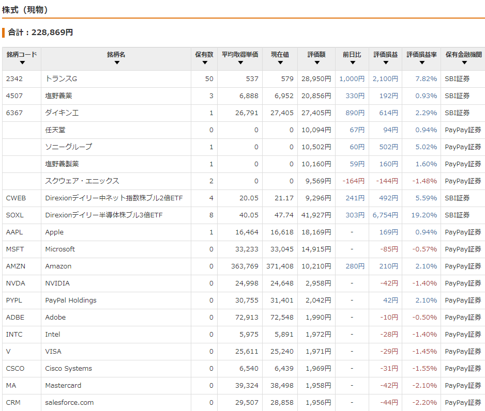The height and width of the screenshot is (411, 485).
Task: Select the PayPal Holdings stock name
Action: point(71,300)
